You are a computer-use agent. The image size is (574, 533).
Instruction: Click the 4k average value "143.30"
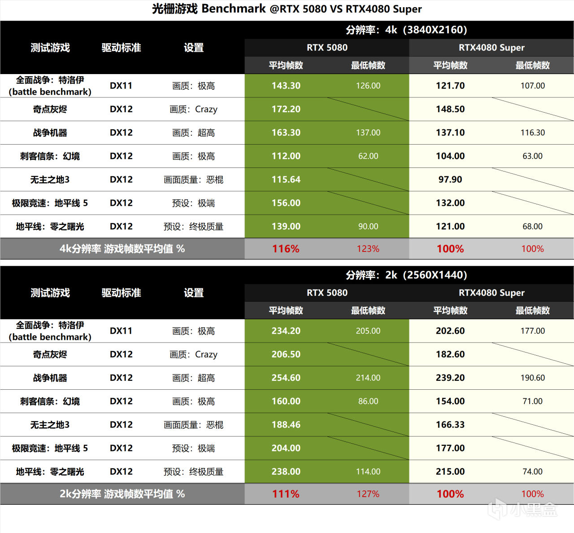(x=286, y=86)
